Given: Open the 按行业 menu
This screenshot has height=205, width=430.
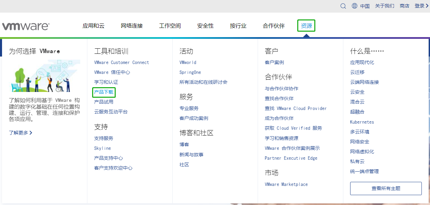Looking at the screenshot, I should click(238, 26).
